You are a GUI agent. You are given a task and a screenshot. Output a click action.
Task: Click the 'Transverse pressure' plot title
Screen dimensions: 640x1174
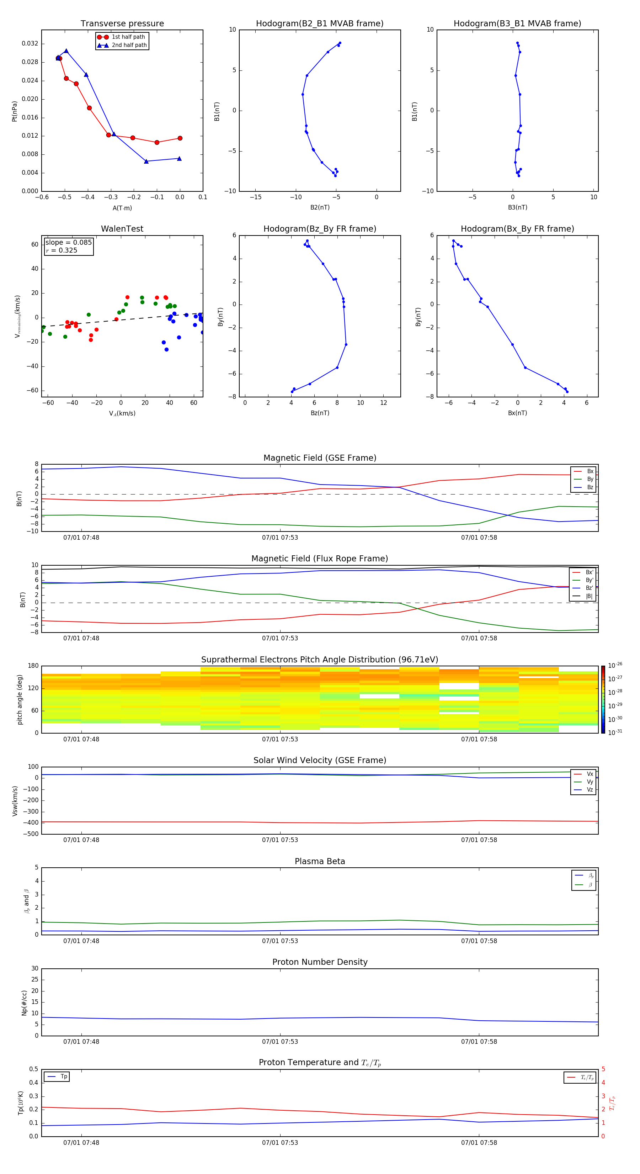122,23
